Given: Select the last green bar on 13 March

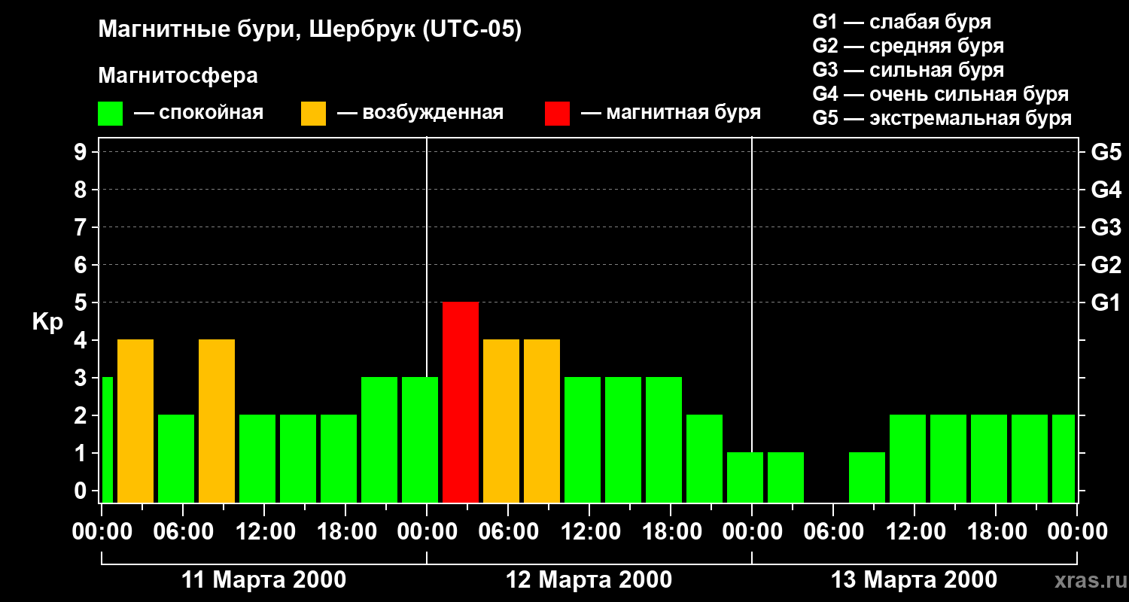Looking at the screenshot, I should [x=1064, y=458].
